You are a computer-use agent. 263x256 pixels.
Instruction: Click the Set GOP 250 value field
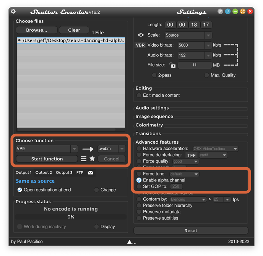pos(176,186)
